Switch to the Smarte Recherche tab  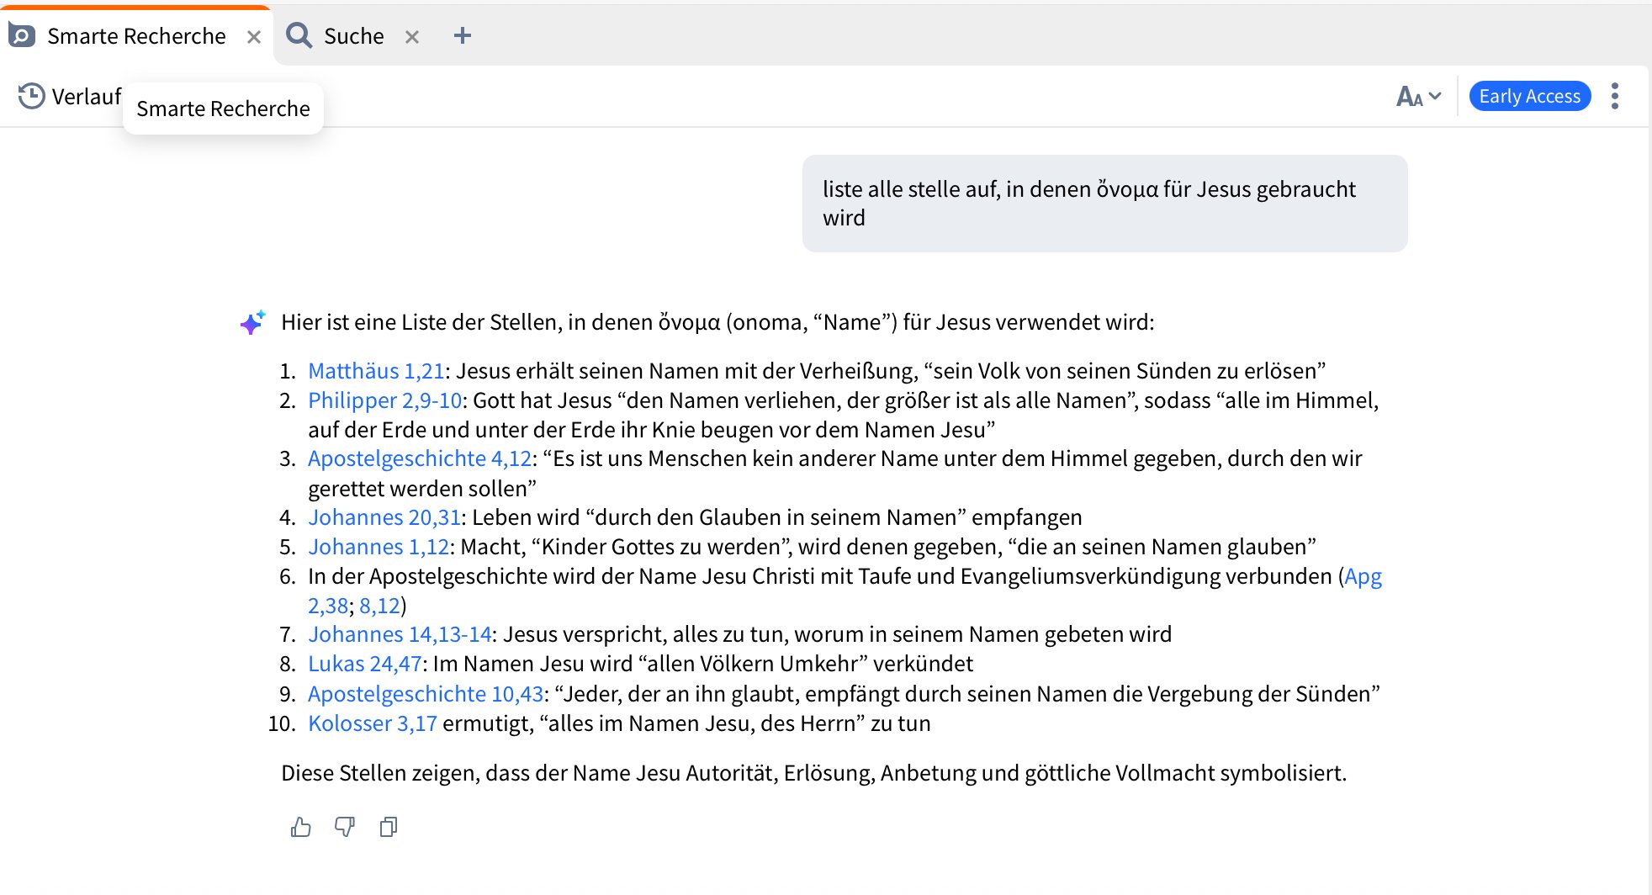coord(136,36)
